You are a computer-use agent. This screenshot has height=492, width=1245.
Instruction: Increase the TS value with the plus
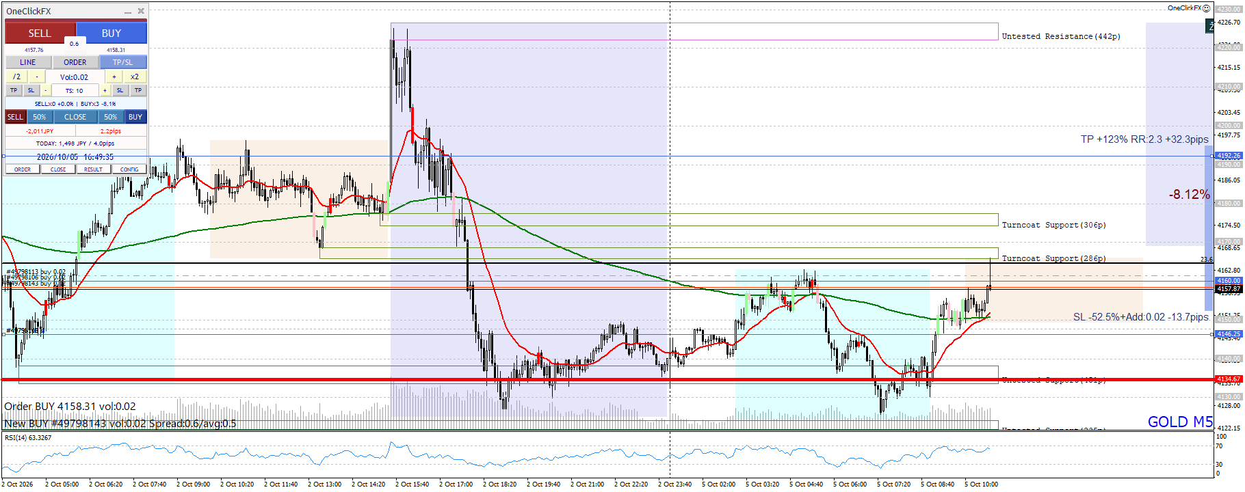pyautogui.click(x=105, y=90)
